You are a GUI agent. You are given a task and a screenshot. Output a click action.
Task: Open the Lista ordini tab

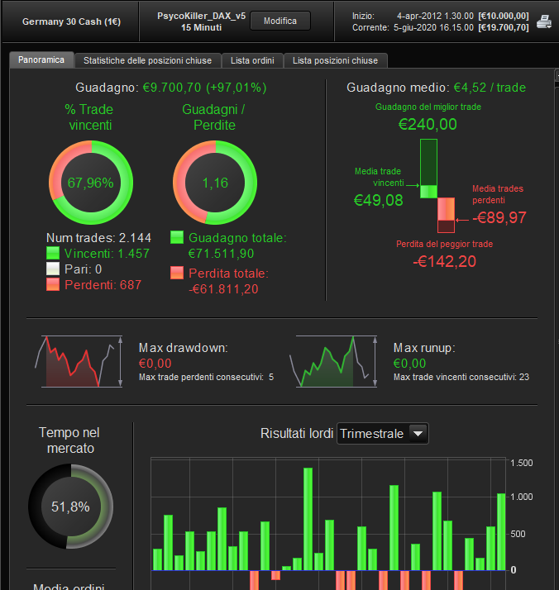tap(252, 60)
